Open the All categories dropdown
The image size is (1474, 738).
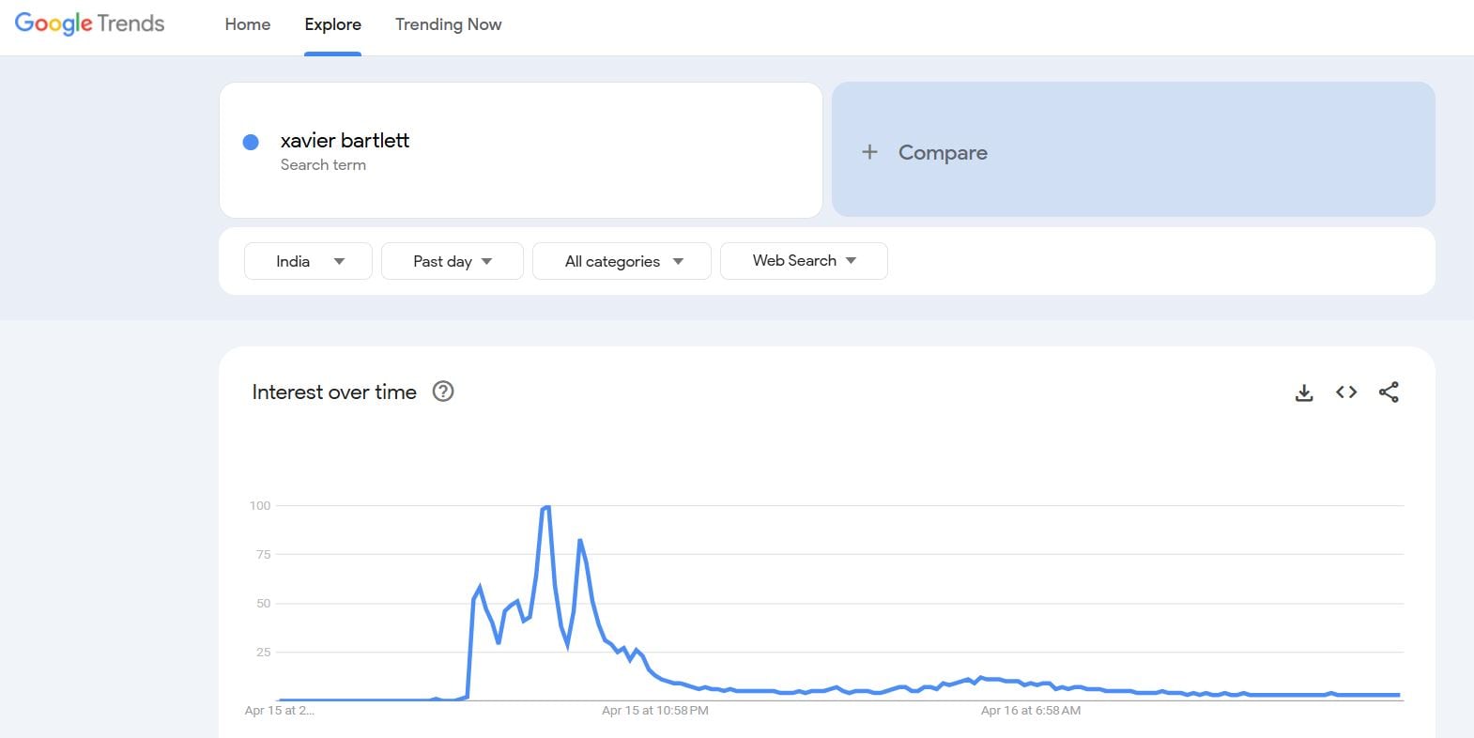click(x=622, y=261)
